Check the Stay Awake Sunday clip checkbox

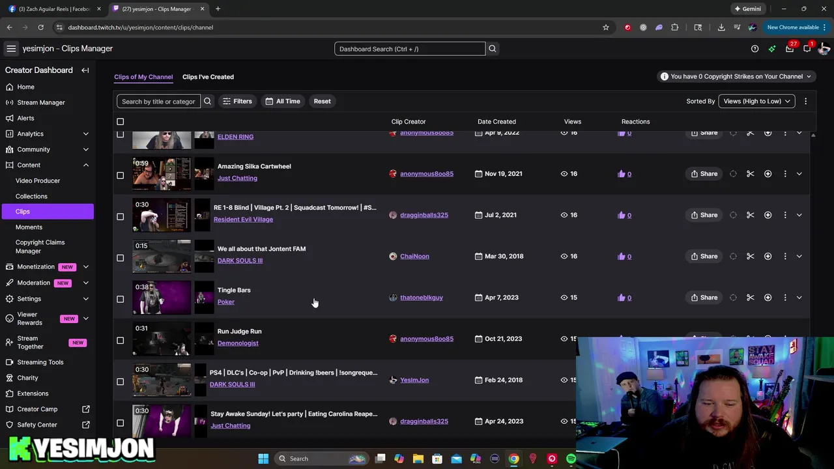point(120,423)
